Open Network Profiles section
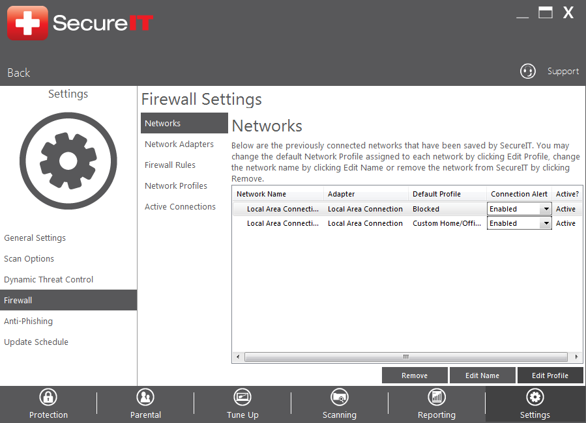Image resolution: width=586 pixels, height=423 pixels. pyautogui.click(x=175, y=185)
